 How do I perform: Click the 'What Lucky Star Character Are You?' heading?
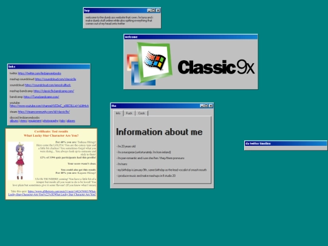pyautogui.click(x=51, y=135)
